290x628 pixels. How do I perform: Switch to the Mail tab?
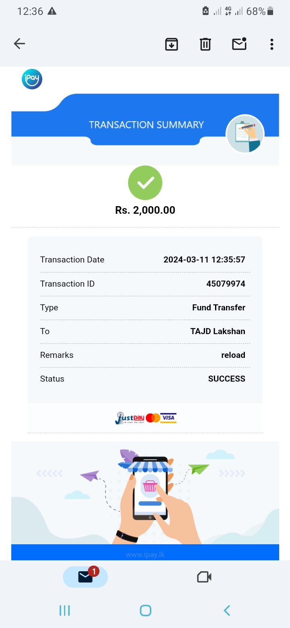click(85, 577)
